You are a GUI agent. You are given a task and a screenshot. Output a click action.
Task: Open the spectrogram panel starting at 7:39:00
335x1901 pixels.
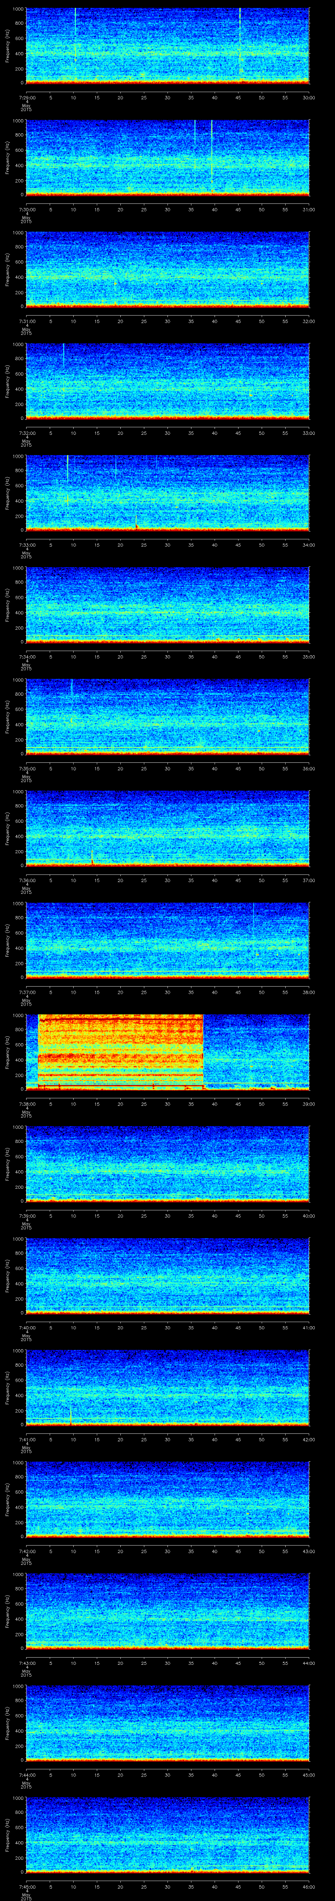click(x=167, y=1164)
